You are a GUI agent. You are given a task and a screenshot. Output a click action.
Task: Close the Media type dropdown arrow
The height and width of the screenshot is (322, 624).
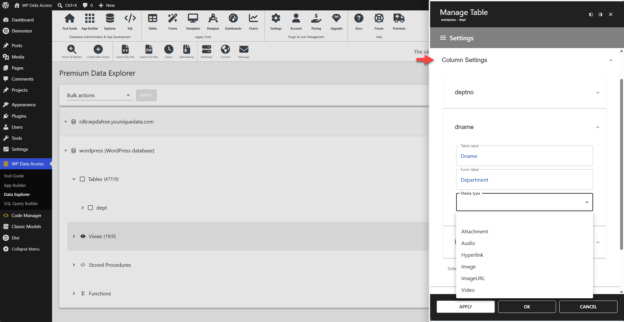587,202
